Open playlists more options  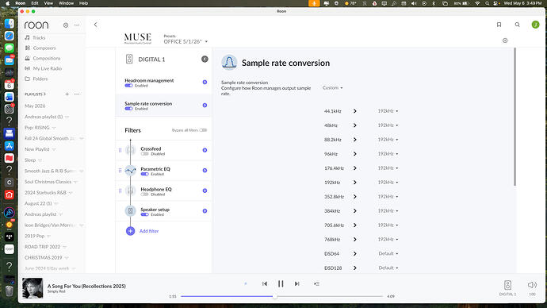77,94
